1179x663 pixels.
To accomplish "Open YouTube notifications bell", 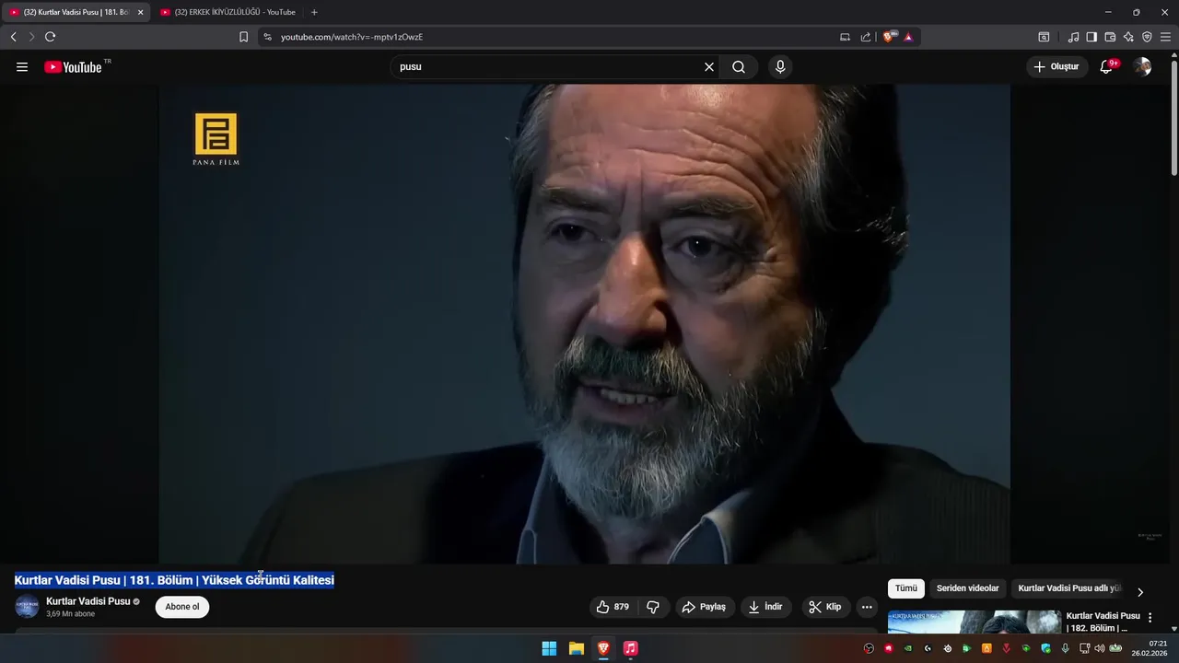I will click(1107, 67).
